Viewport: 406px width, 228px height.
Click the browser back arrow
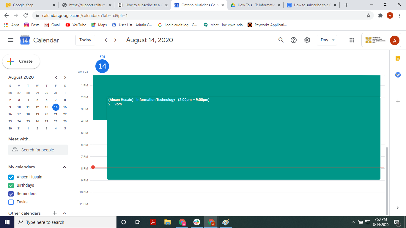click(x=7, y=15)
